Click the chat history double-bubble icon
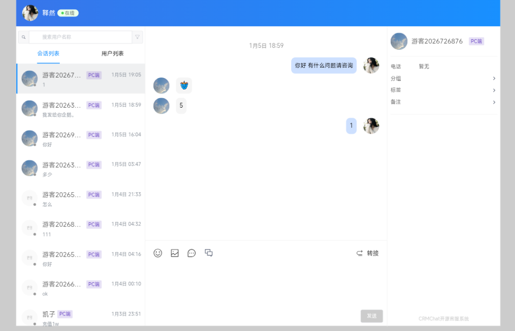Viewport: 515px width, 331px height. click(209, 253)
